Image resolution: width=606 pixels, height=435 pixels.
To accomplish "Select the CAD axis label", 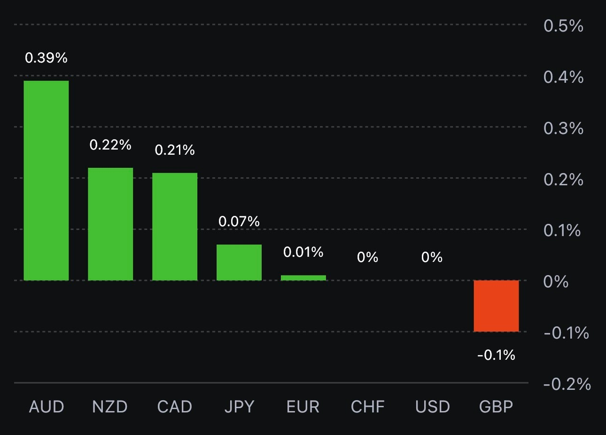I will 175,407.
